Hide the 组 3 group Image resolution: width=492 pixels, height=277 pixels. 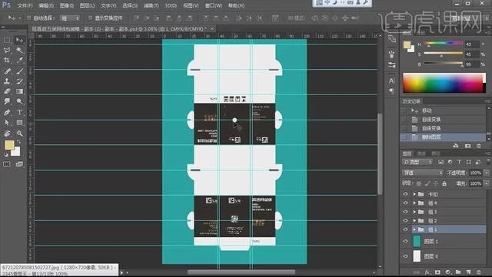(405, 212)
